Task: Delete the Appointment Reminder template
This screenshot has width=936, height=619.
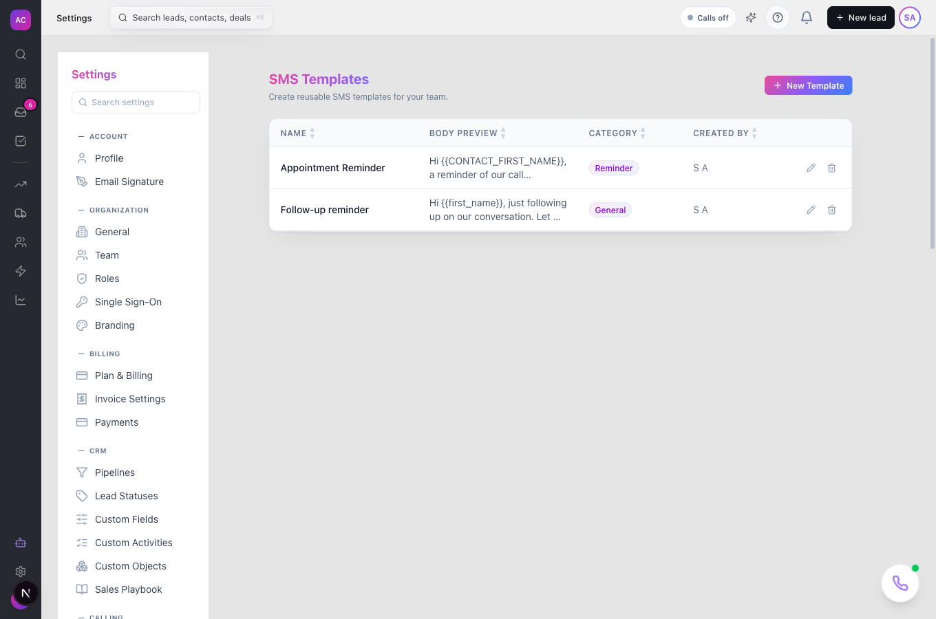Action: point(831,168)
